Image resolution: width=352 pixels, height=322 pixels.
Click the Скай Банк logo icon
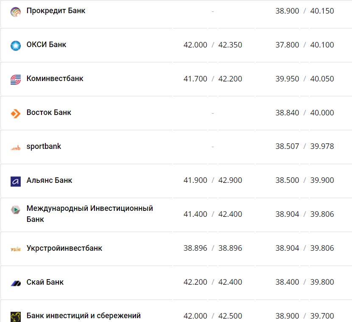[x=16, y=283]
